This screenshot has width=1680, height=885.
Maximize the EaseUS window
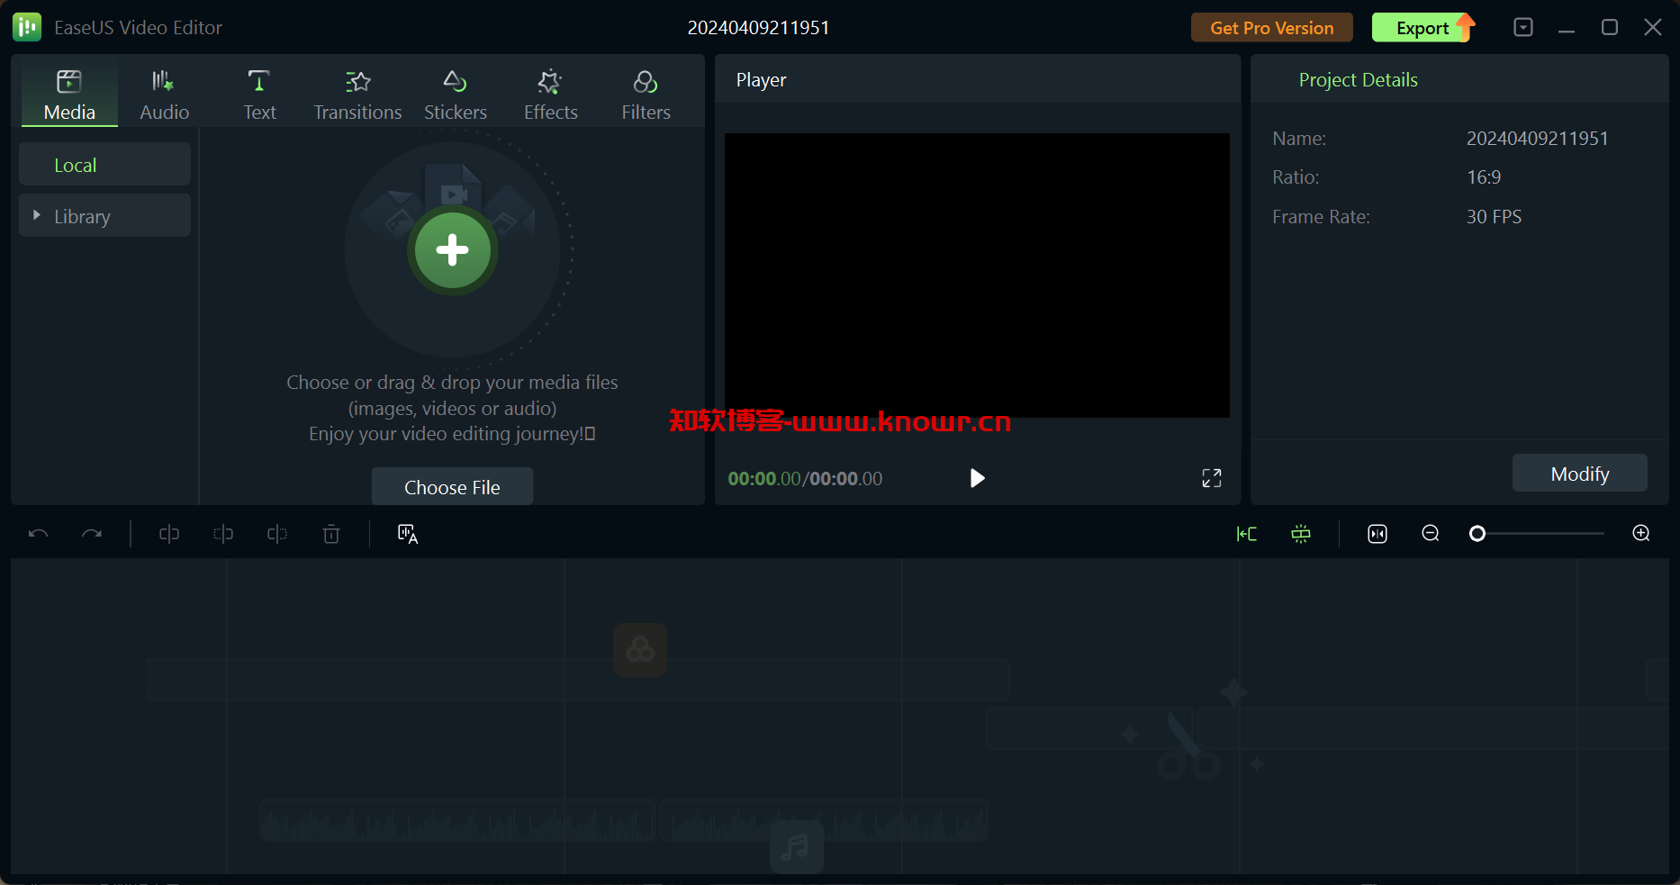1610,28
